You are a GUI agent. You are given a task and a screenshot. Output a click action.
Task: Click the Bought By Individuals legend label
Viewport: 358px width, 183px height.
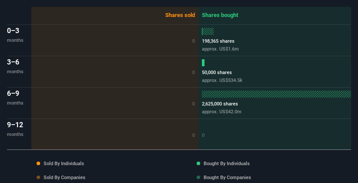click(226, 163)
